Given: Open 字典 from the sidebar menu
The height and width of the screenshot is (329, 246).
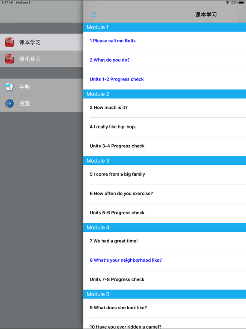Looking at the screenshot, I should pyautogui.click(x=41, y=87).
